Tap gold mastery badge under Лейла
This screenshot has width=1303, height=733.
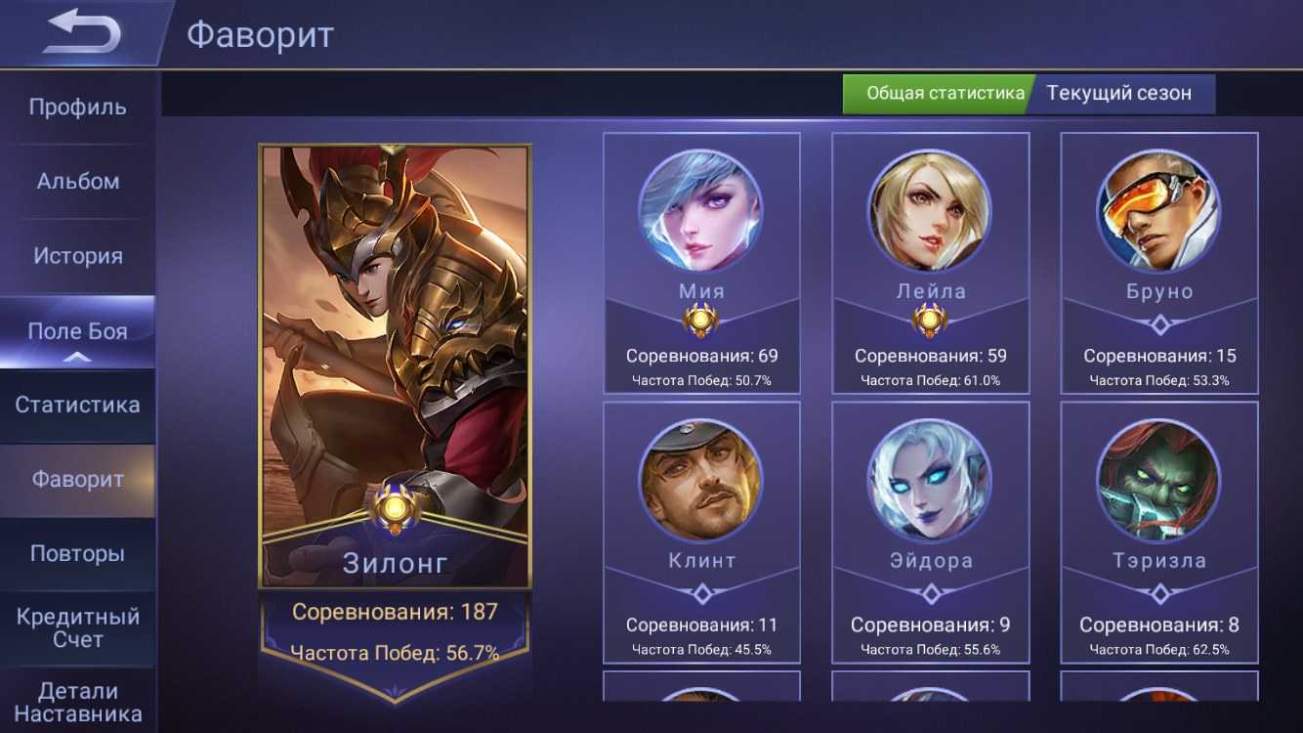pos(930,321)
